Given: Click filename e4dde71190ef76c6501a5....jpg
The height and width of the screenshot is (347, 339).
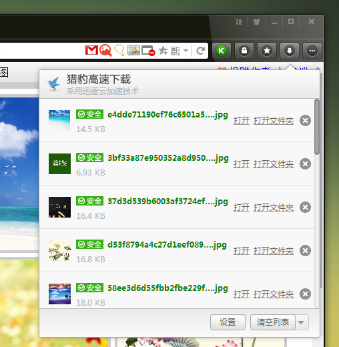Looking at the screenshot, I should coord(167,115).
